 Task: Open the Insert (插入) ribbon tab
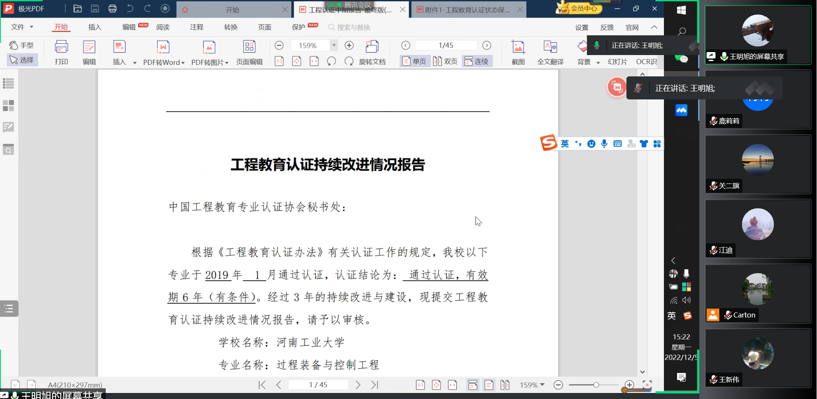click(x=95, y=27)
